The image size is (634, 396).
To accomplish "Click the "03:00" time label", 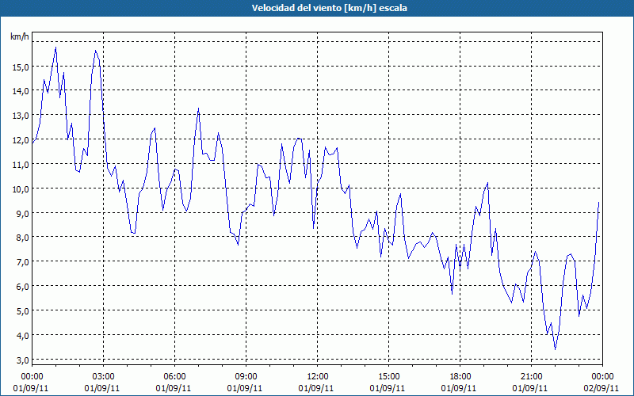I will click(104, 377).
